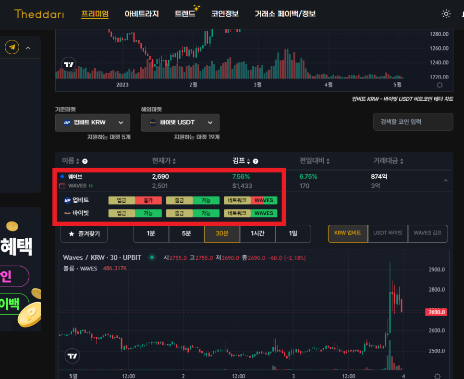Open the Telegram channel icon
The image size is (464, 379).
tap(12, 48)
